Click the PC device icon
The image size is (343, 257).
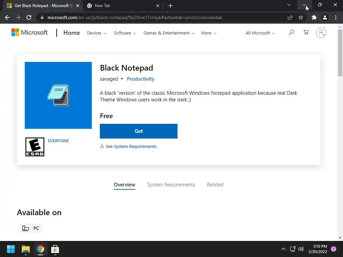click(25, 228)
